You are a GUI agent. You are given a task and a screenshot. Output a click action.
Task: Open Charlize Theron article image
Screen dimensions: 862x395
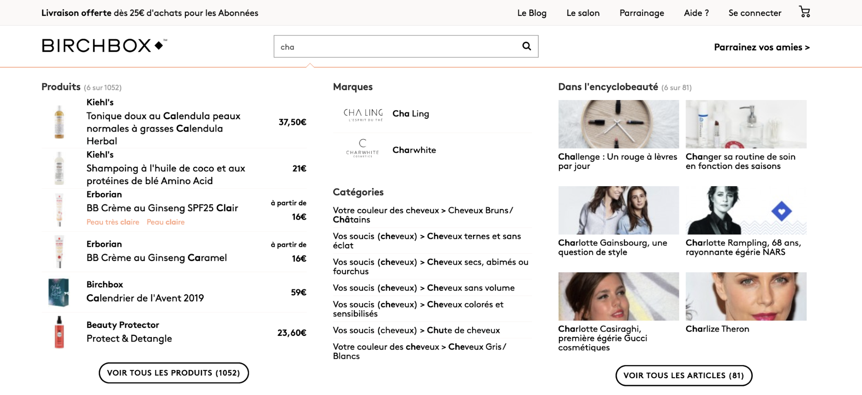click(746, 296)
